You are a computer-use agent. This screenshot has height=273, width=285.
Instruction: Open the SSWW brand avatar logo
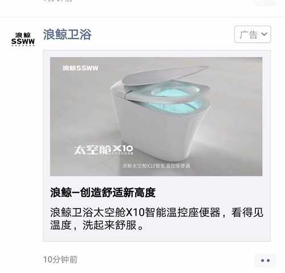(23, 39)
